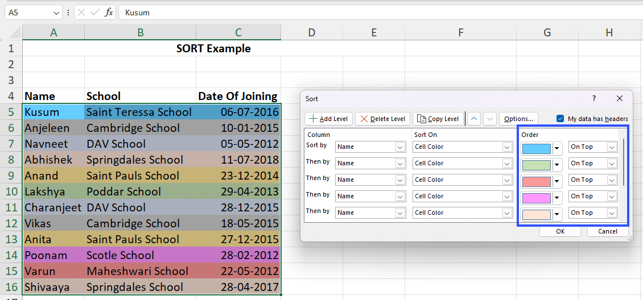Click Date Of Joining header cell

pos(238,96)
